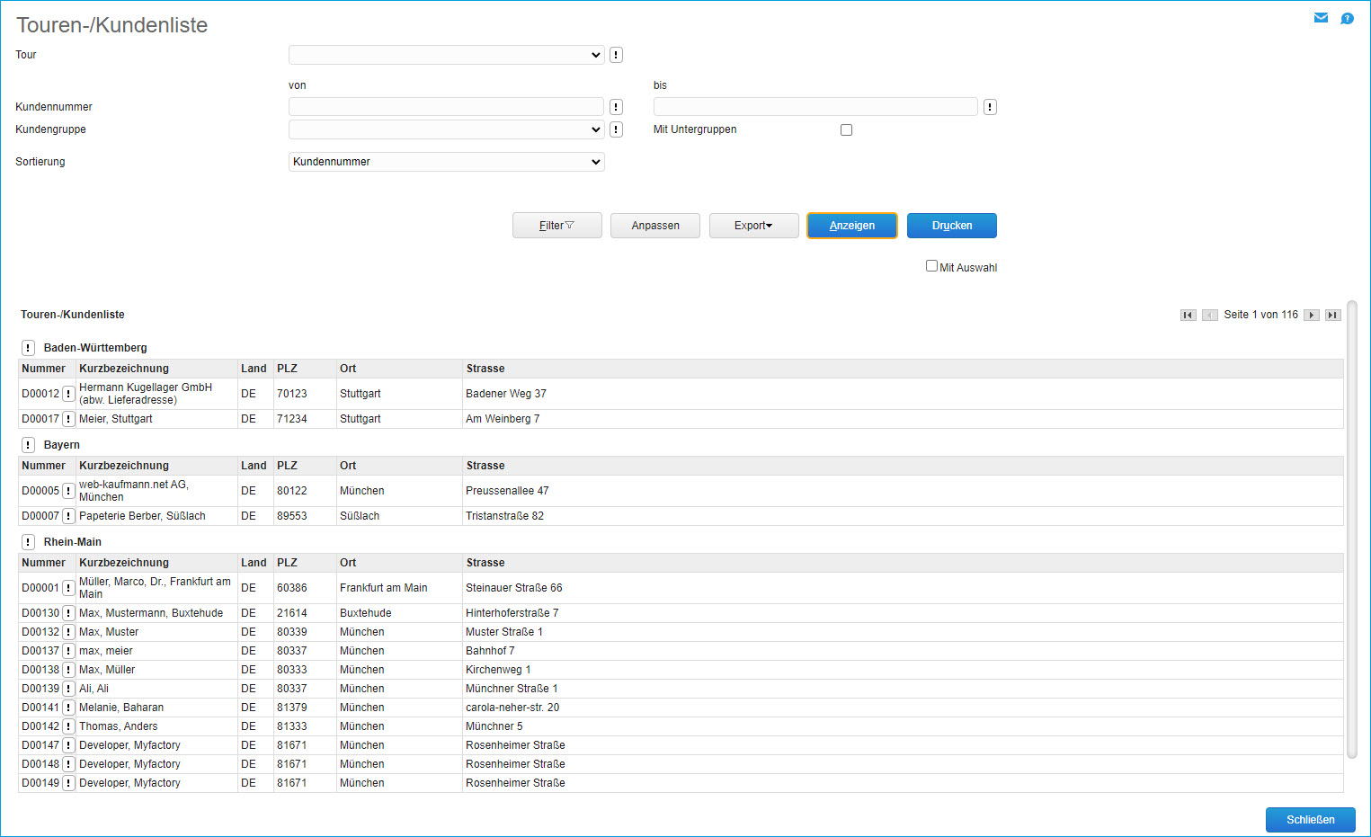Enable the Mit Untergruppen checkbox
This screenshot has width=1371, height=837.
[846, 129]
